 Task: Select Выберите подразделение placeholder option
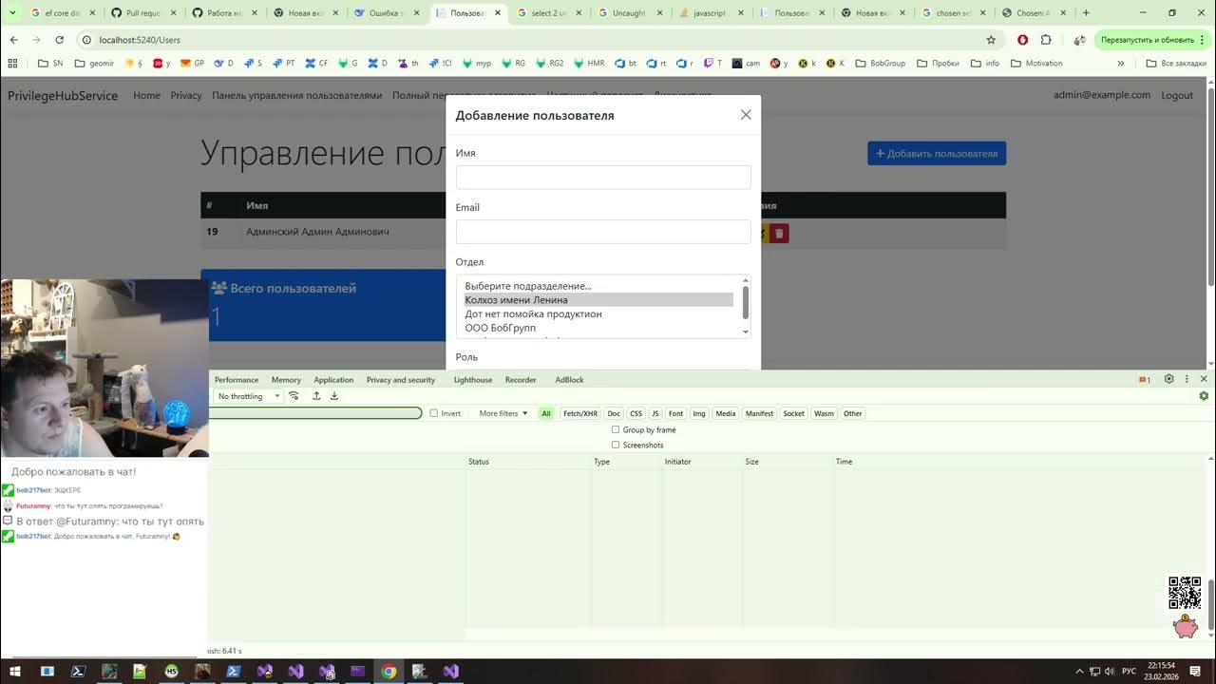pyautogui.click(x=598, y=286)
